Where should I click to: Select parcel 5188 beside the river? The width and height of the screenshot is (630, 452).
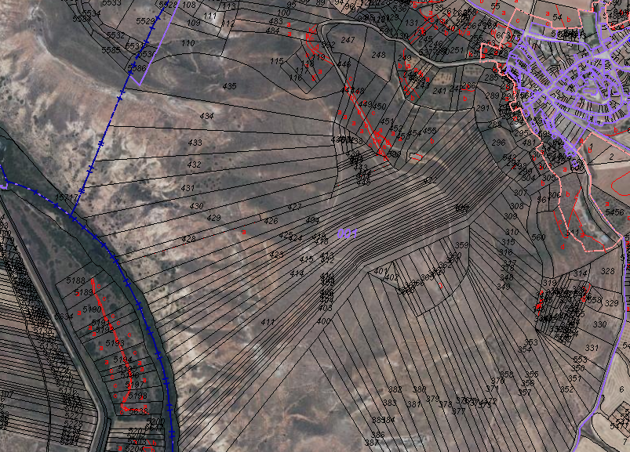click(x=76, y=280)
